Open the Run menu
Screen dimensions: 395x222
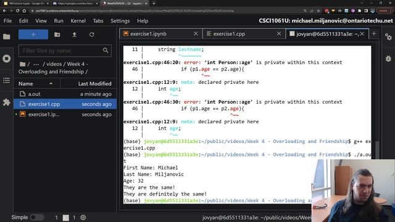tap(59, 21)
